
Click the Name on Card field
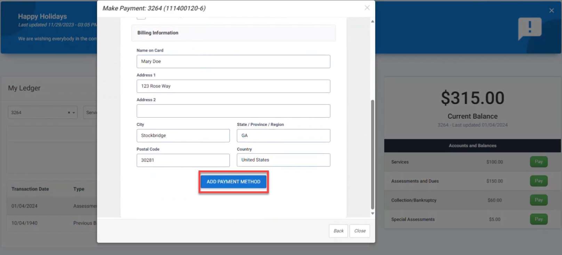(x=233, y=62)
